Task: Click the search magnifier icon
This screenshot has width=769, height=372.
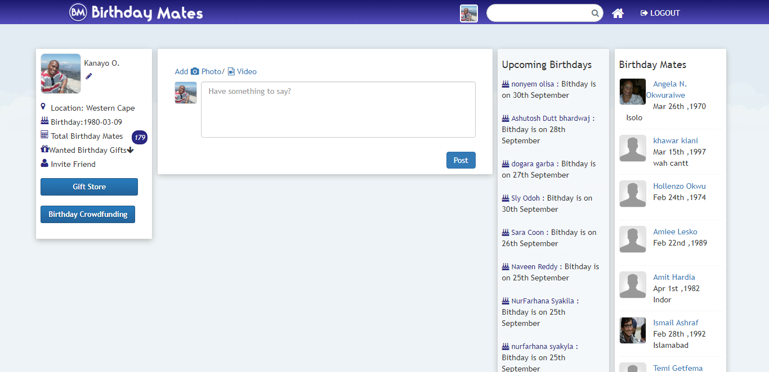Action: pos(595,13)
